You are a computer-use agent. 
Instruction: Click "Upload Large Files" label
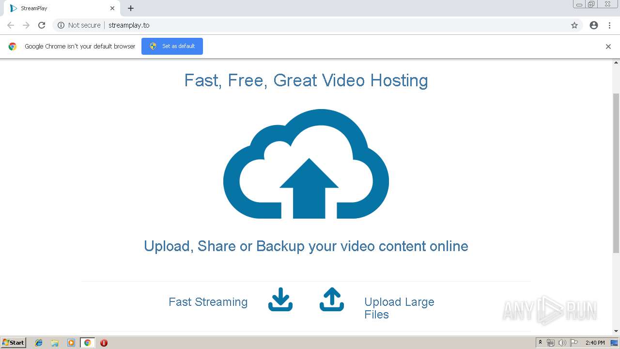tap(399, 308)
